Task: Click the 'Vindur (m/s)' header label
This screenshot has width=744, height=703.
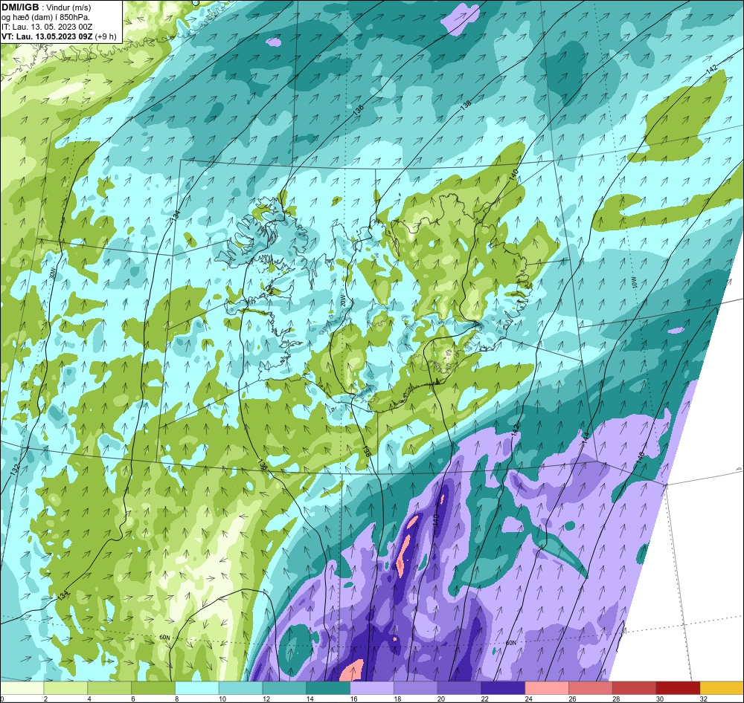Action: point(70,7)
